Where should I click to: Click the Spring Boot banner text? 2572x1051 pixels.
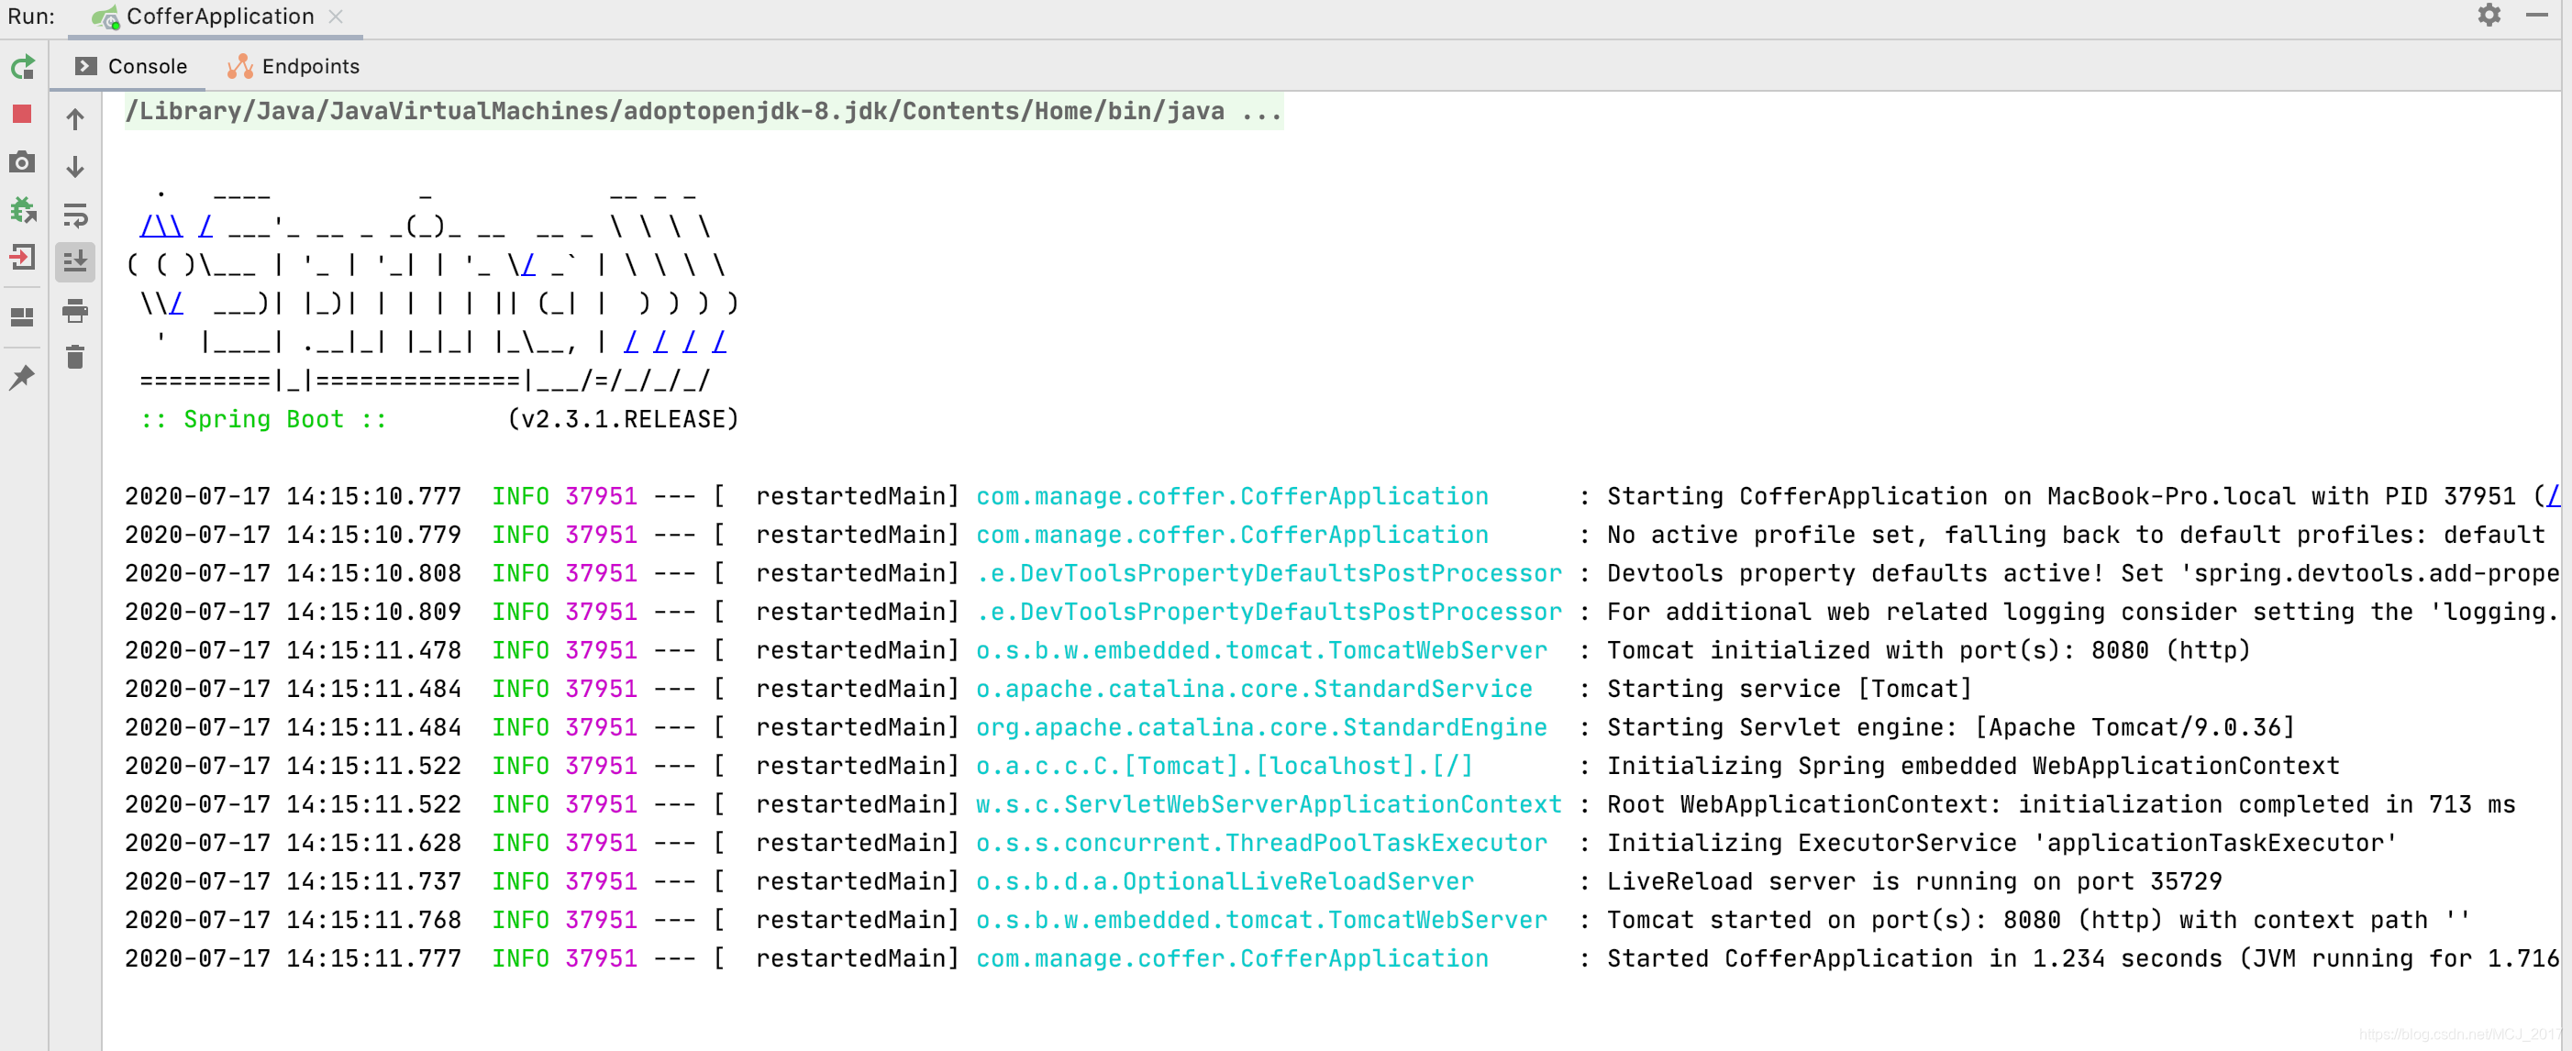[263, 419]
